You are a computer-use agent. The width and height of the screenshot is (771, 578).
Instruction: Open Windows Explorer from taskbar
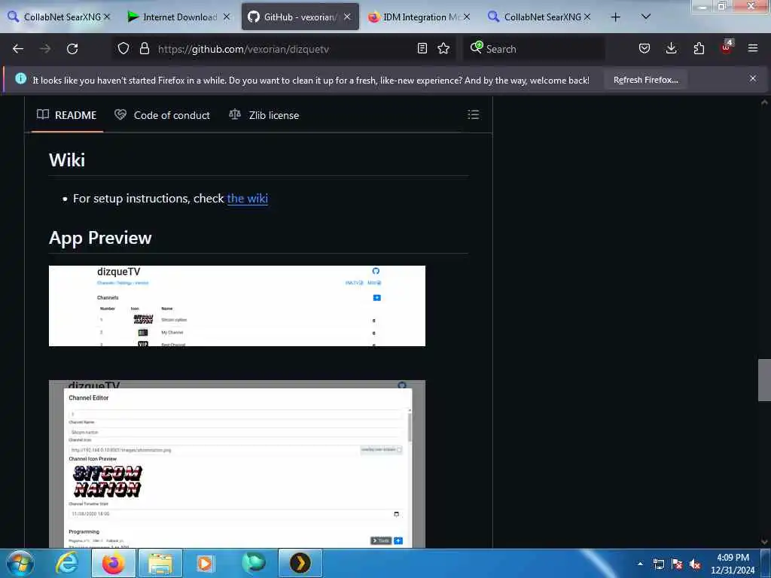click(x=160, y=563)
